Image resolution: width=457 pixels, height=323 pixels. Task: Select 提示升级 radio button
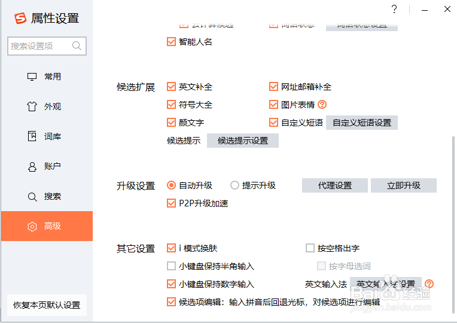234,185
